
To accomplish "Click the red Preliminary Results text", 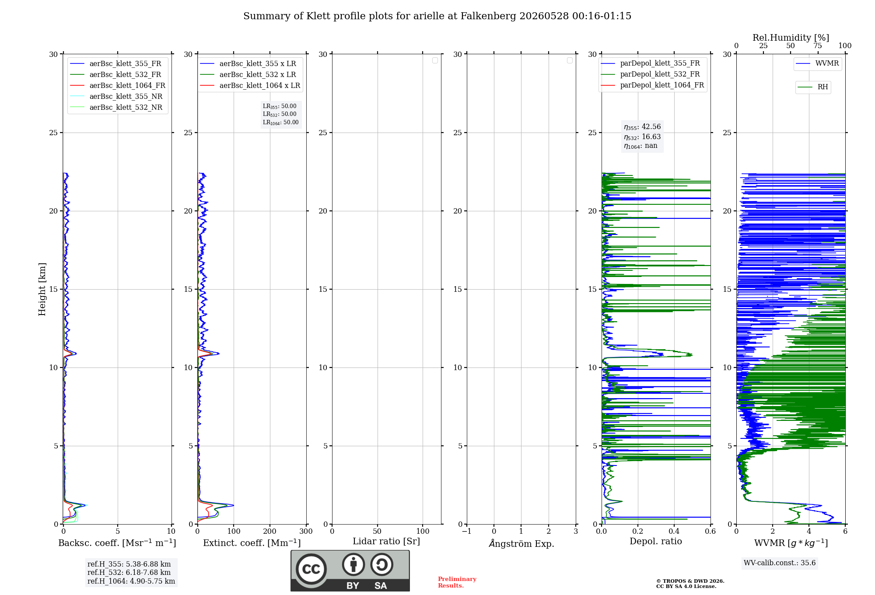I will coord(457,582).
